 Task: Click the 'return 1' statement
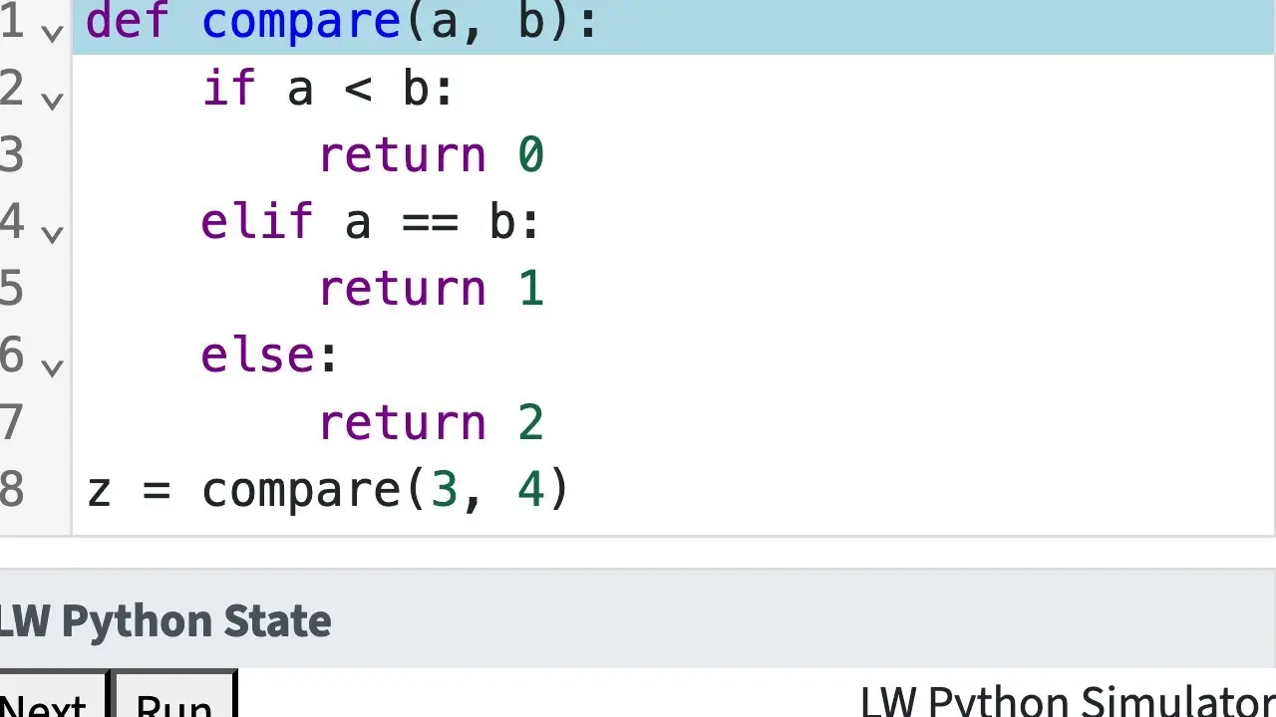click(431, 289)
